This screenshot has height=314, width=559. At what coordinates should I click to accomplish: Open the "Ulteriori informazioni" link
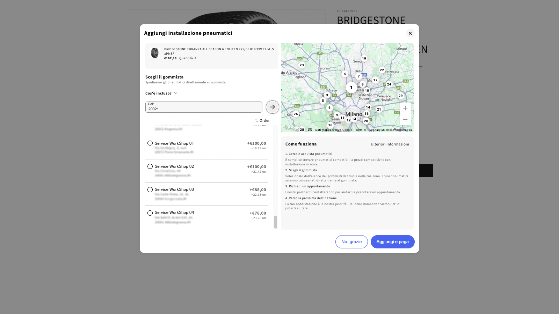[390, 144]
